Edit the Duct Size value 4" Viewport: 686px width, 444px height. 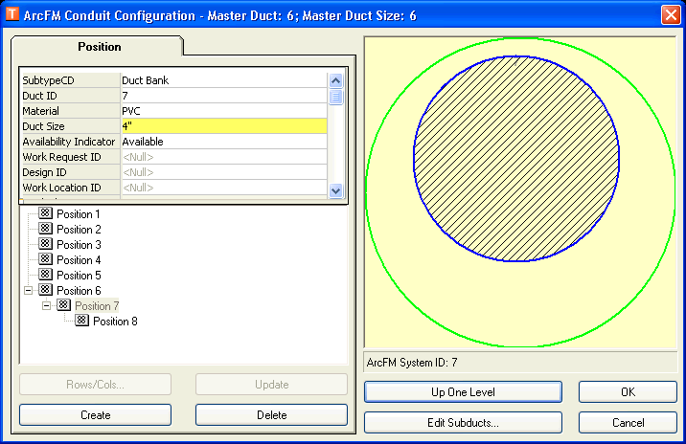pyautogui.click(x=223, y=126)
